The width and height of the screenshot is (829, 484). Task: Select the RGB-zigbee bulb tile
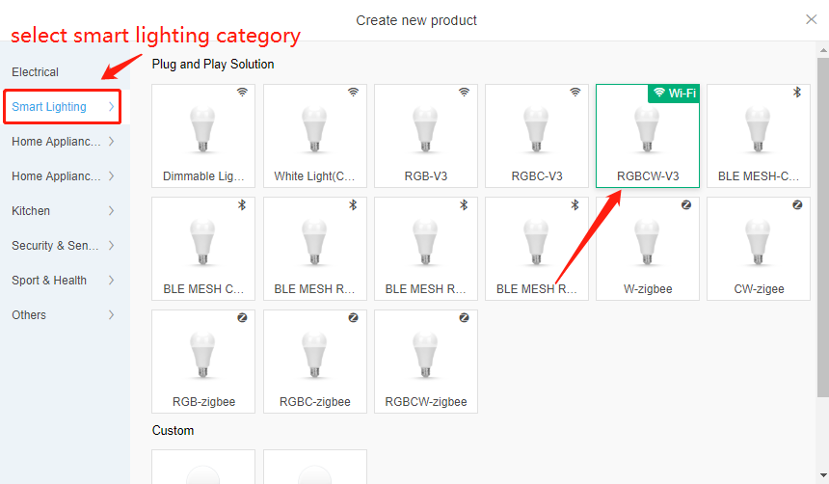click(x=203, y=362)
